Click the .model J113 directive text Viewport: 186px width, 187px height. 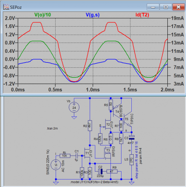(x=94, y=182)
